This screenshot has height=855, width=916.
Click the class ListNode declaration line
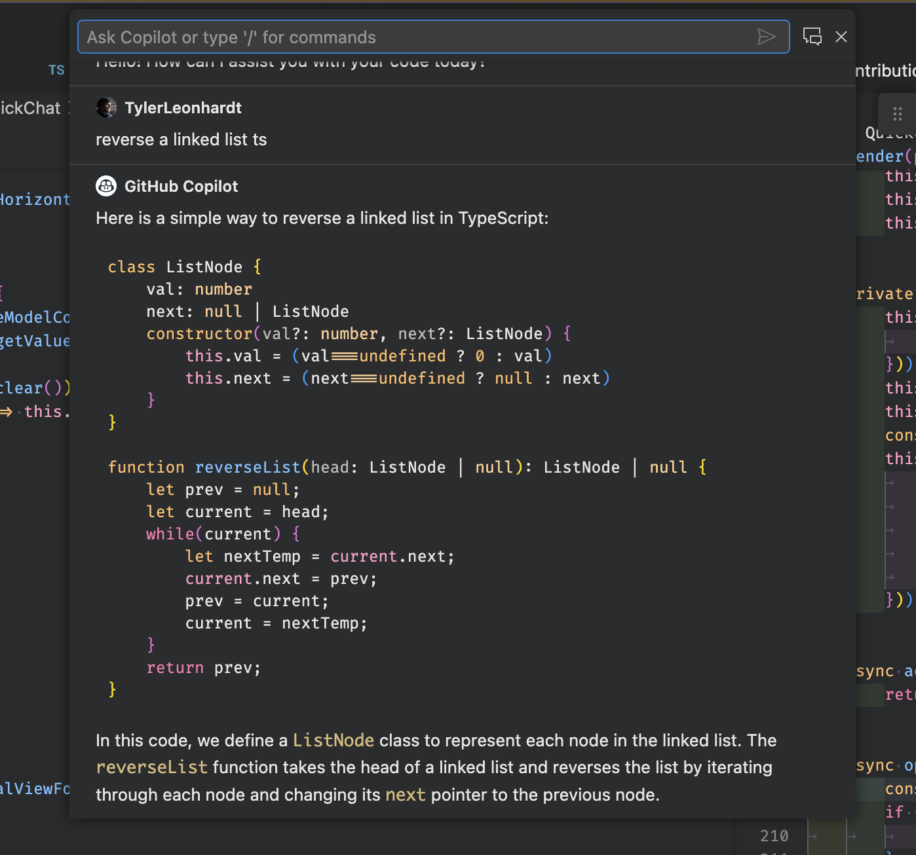pyautogui.click(x=184, y=266)
